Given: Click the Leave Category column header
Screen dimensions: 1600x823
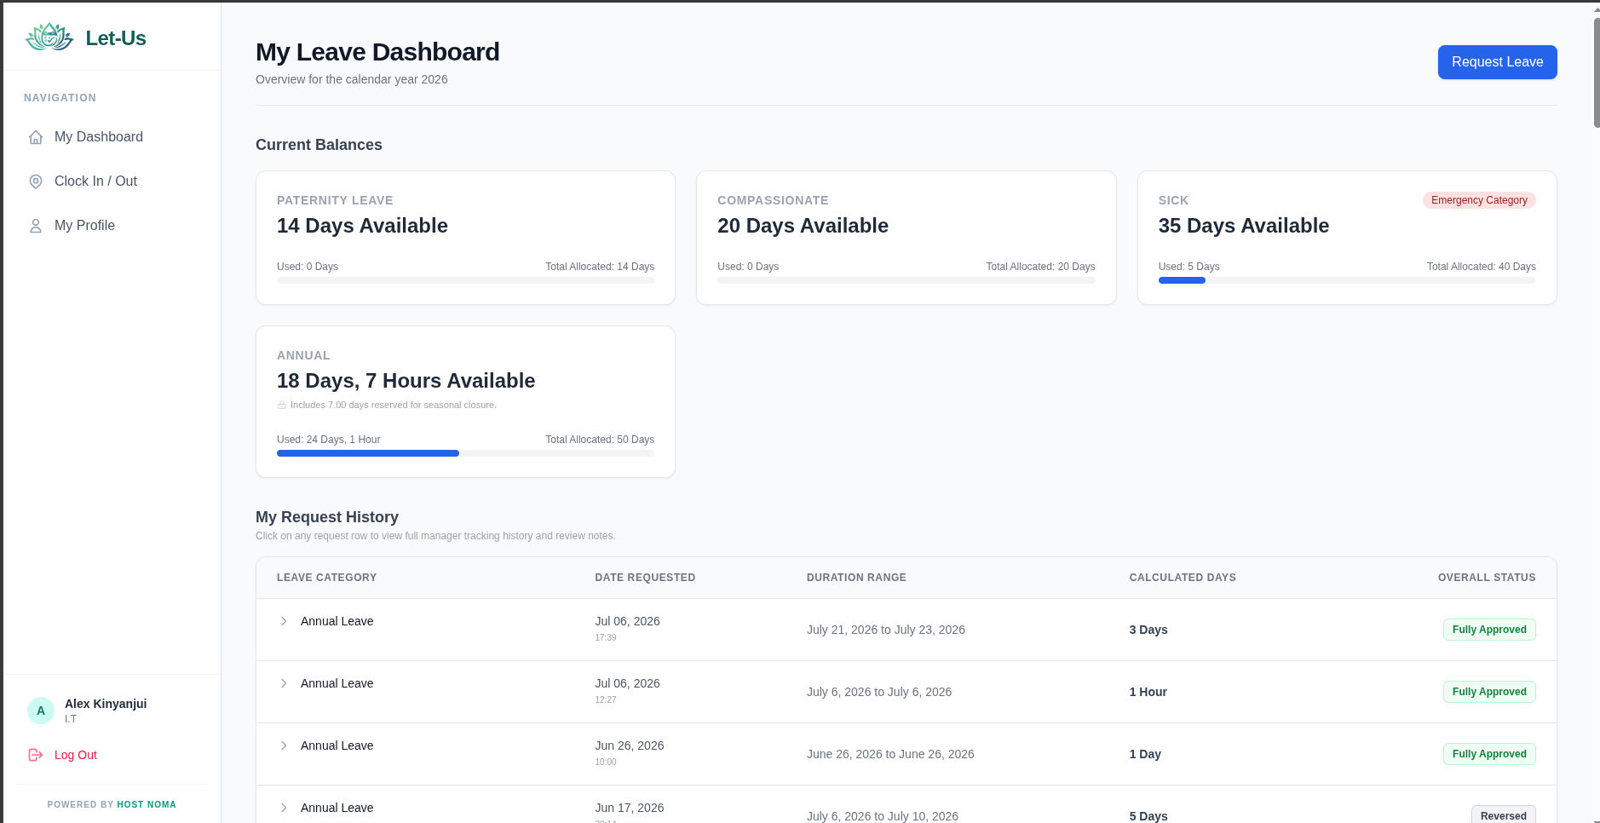Looking at the screenshot, I should tap(326, 578).
